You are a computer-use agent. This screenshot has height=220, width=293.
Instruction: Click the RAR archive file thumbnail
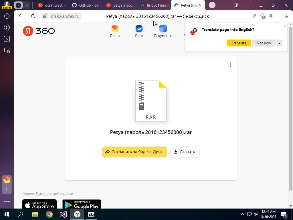(x=151, y=101)
